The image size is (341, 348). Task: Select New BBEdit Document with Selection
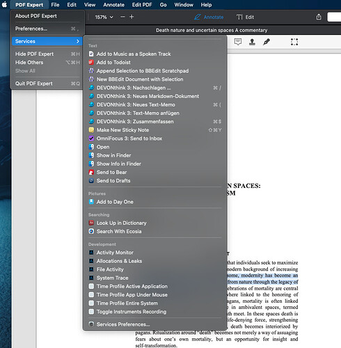(155, 79)
